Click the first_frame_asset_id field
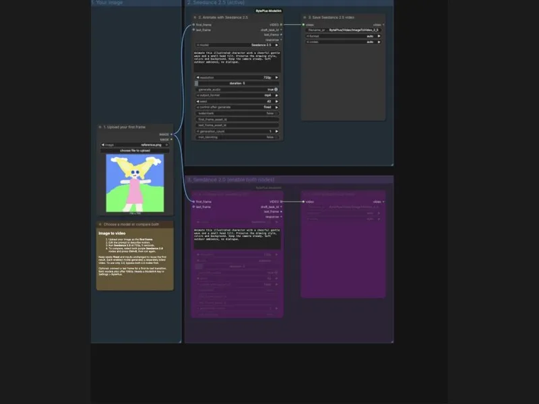The width and height of the screenshot is (539, 404). pos(237,119)
